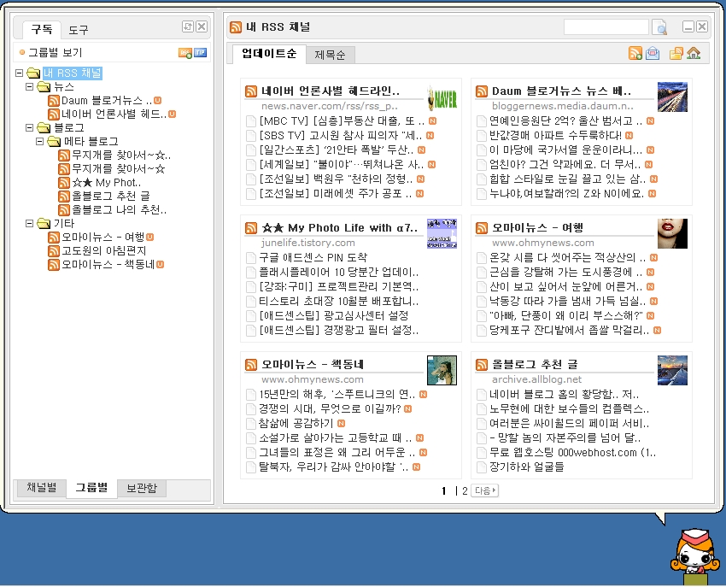This screenshot has width=726, height=587.
Task: Click the RSS icon next to 내 RSS 채널 title
Action: (x=236, y=27)
